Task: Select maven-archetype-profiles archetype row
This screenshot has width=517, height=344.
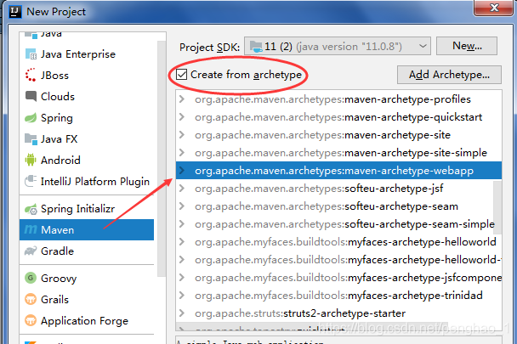Action: click(338, 99)
